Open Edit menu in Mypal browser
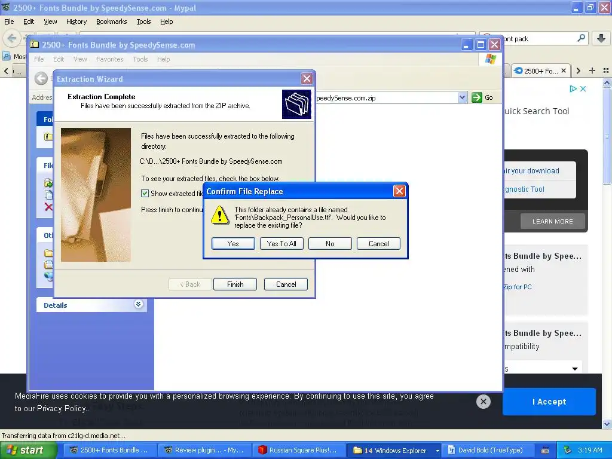 pyautogui.click(x=29, y=22)
